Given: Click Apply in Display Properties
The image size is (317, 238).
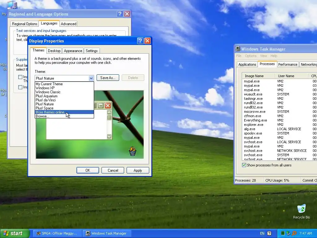Looking at the screenshot, I should 138,170.
